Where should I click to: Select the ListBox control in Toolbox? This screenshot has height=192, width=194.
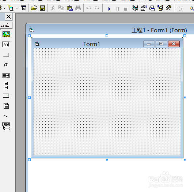6,75
